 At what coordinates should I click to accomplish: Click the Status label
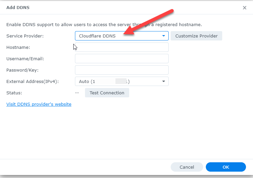pos(14,93)
